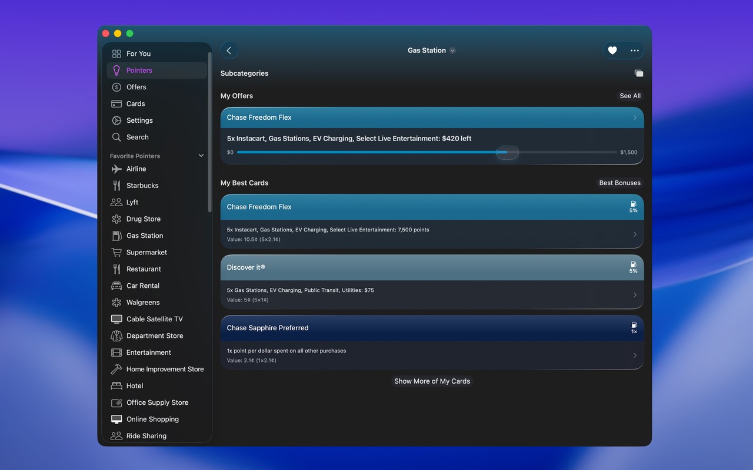Select Pointers in the sidebar
The image size is (753, 470).
tap(157, 70)
